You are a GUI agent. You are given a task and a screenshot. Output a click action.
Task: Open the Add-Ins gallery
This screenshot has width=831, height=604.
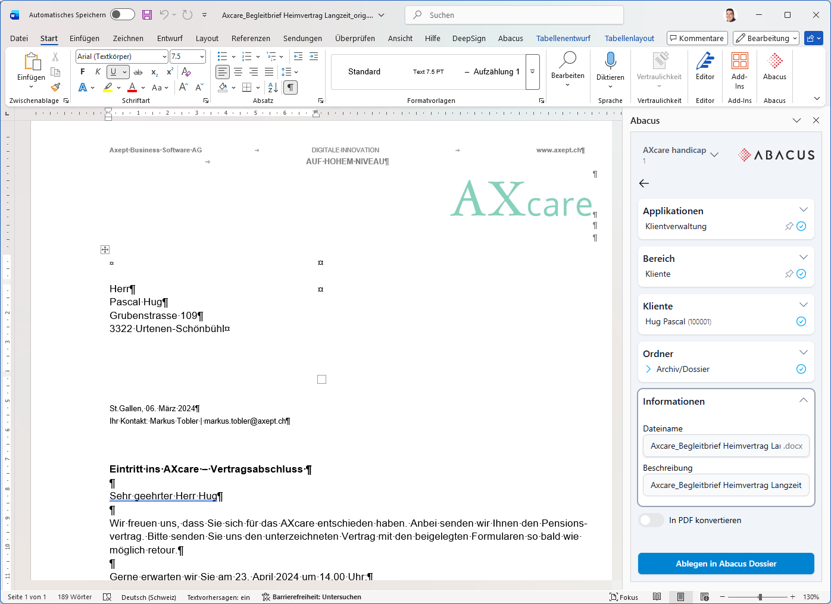click(739, 70)
